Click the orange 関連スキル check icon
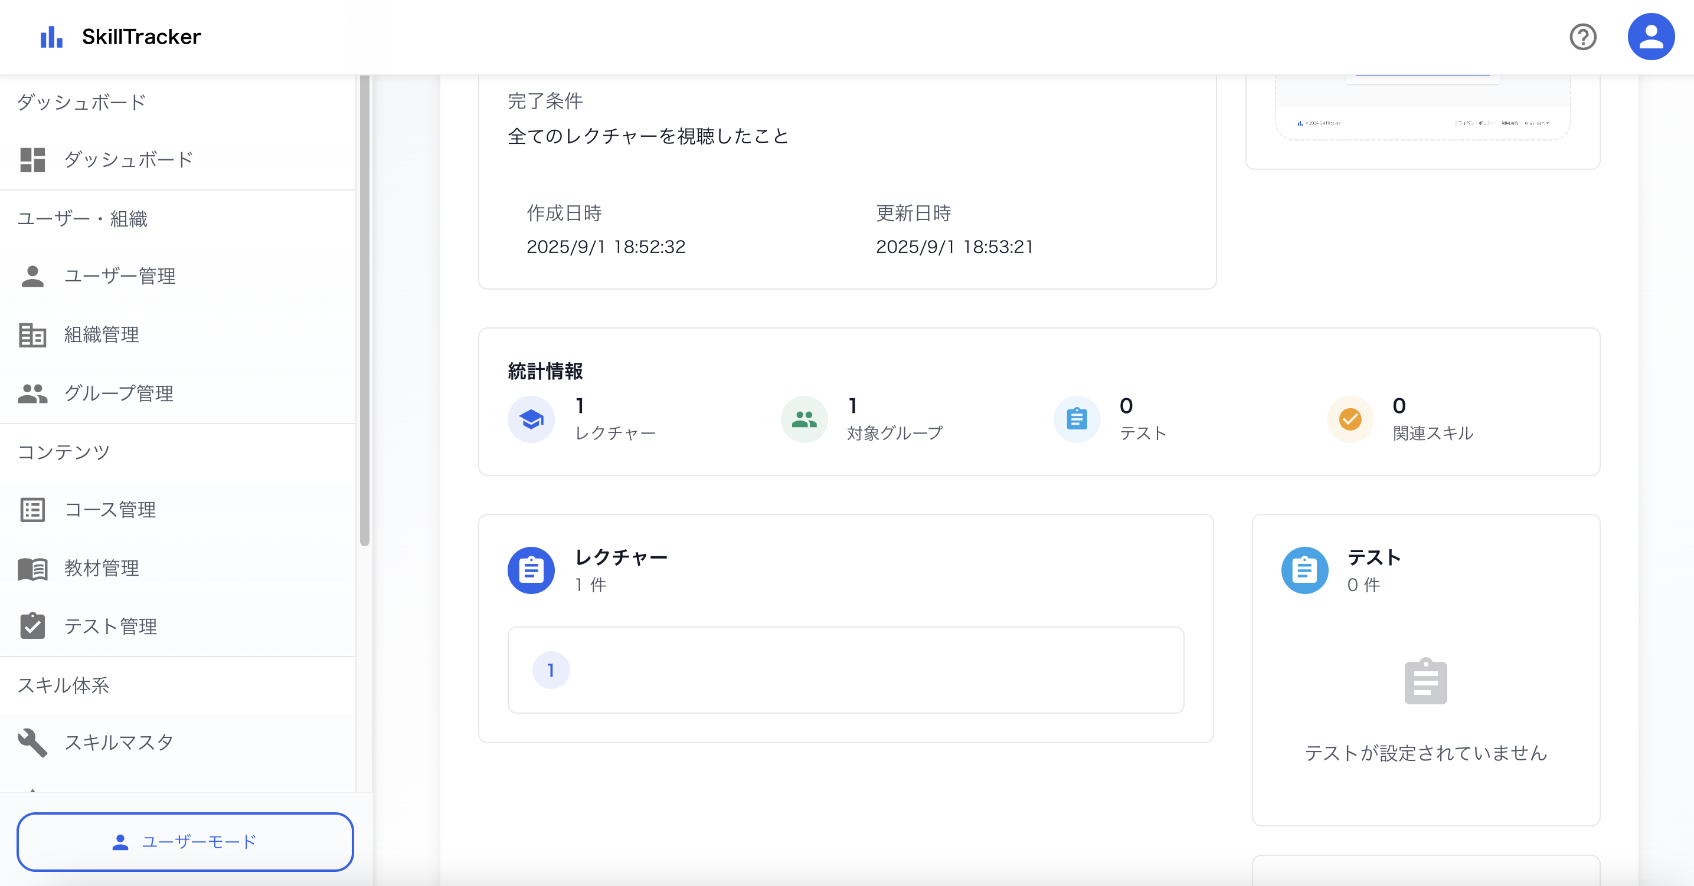The height and width of the screenshot is (886, 1694). (1349, 419)
